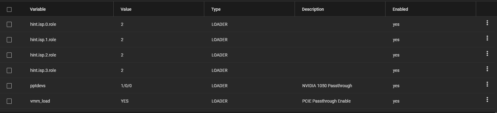Viewport: 497px width, 113px height.
Task: Sort by the Type column header
Action: pos(216,9)
